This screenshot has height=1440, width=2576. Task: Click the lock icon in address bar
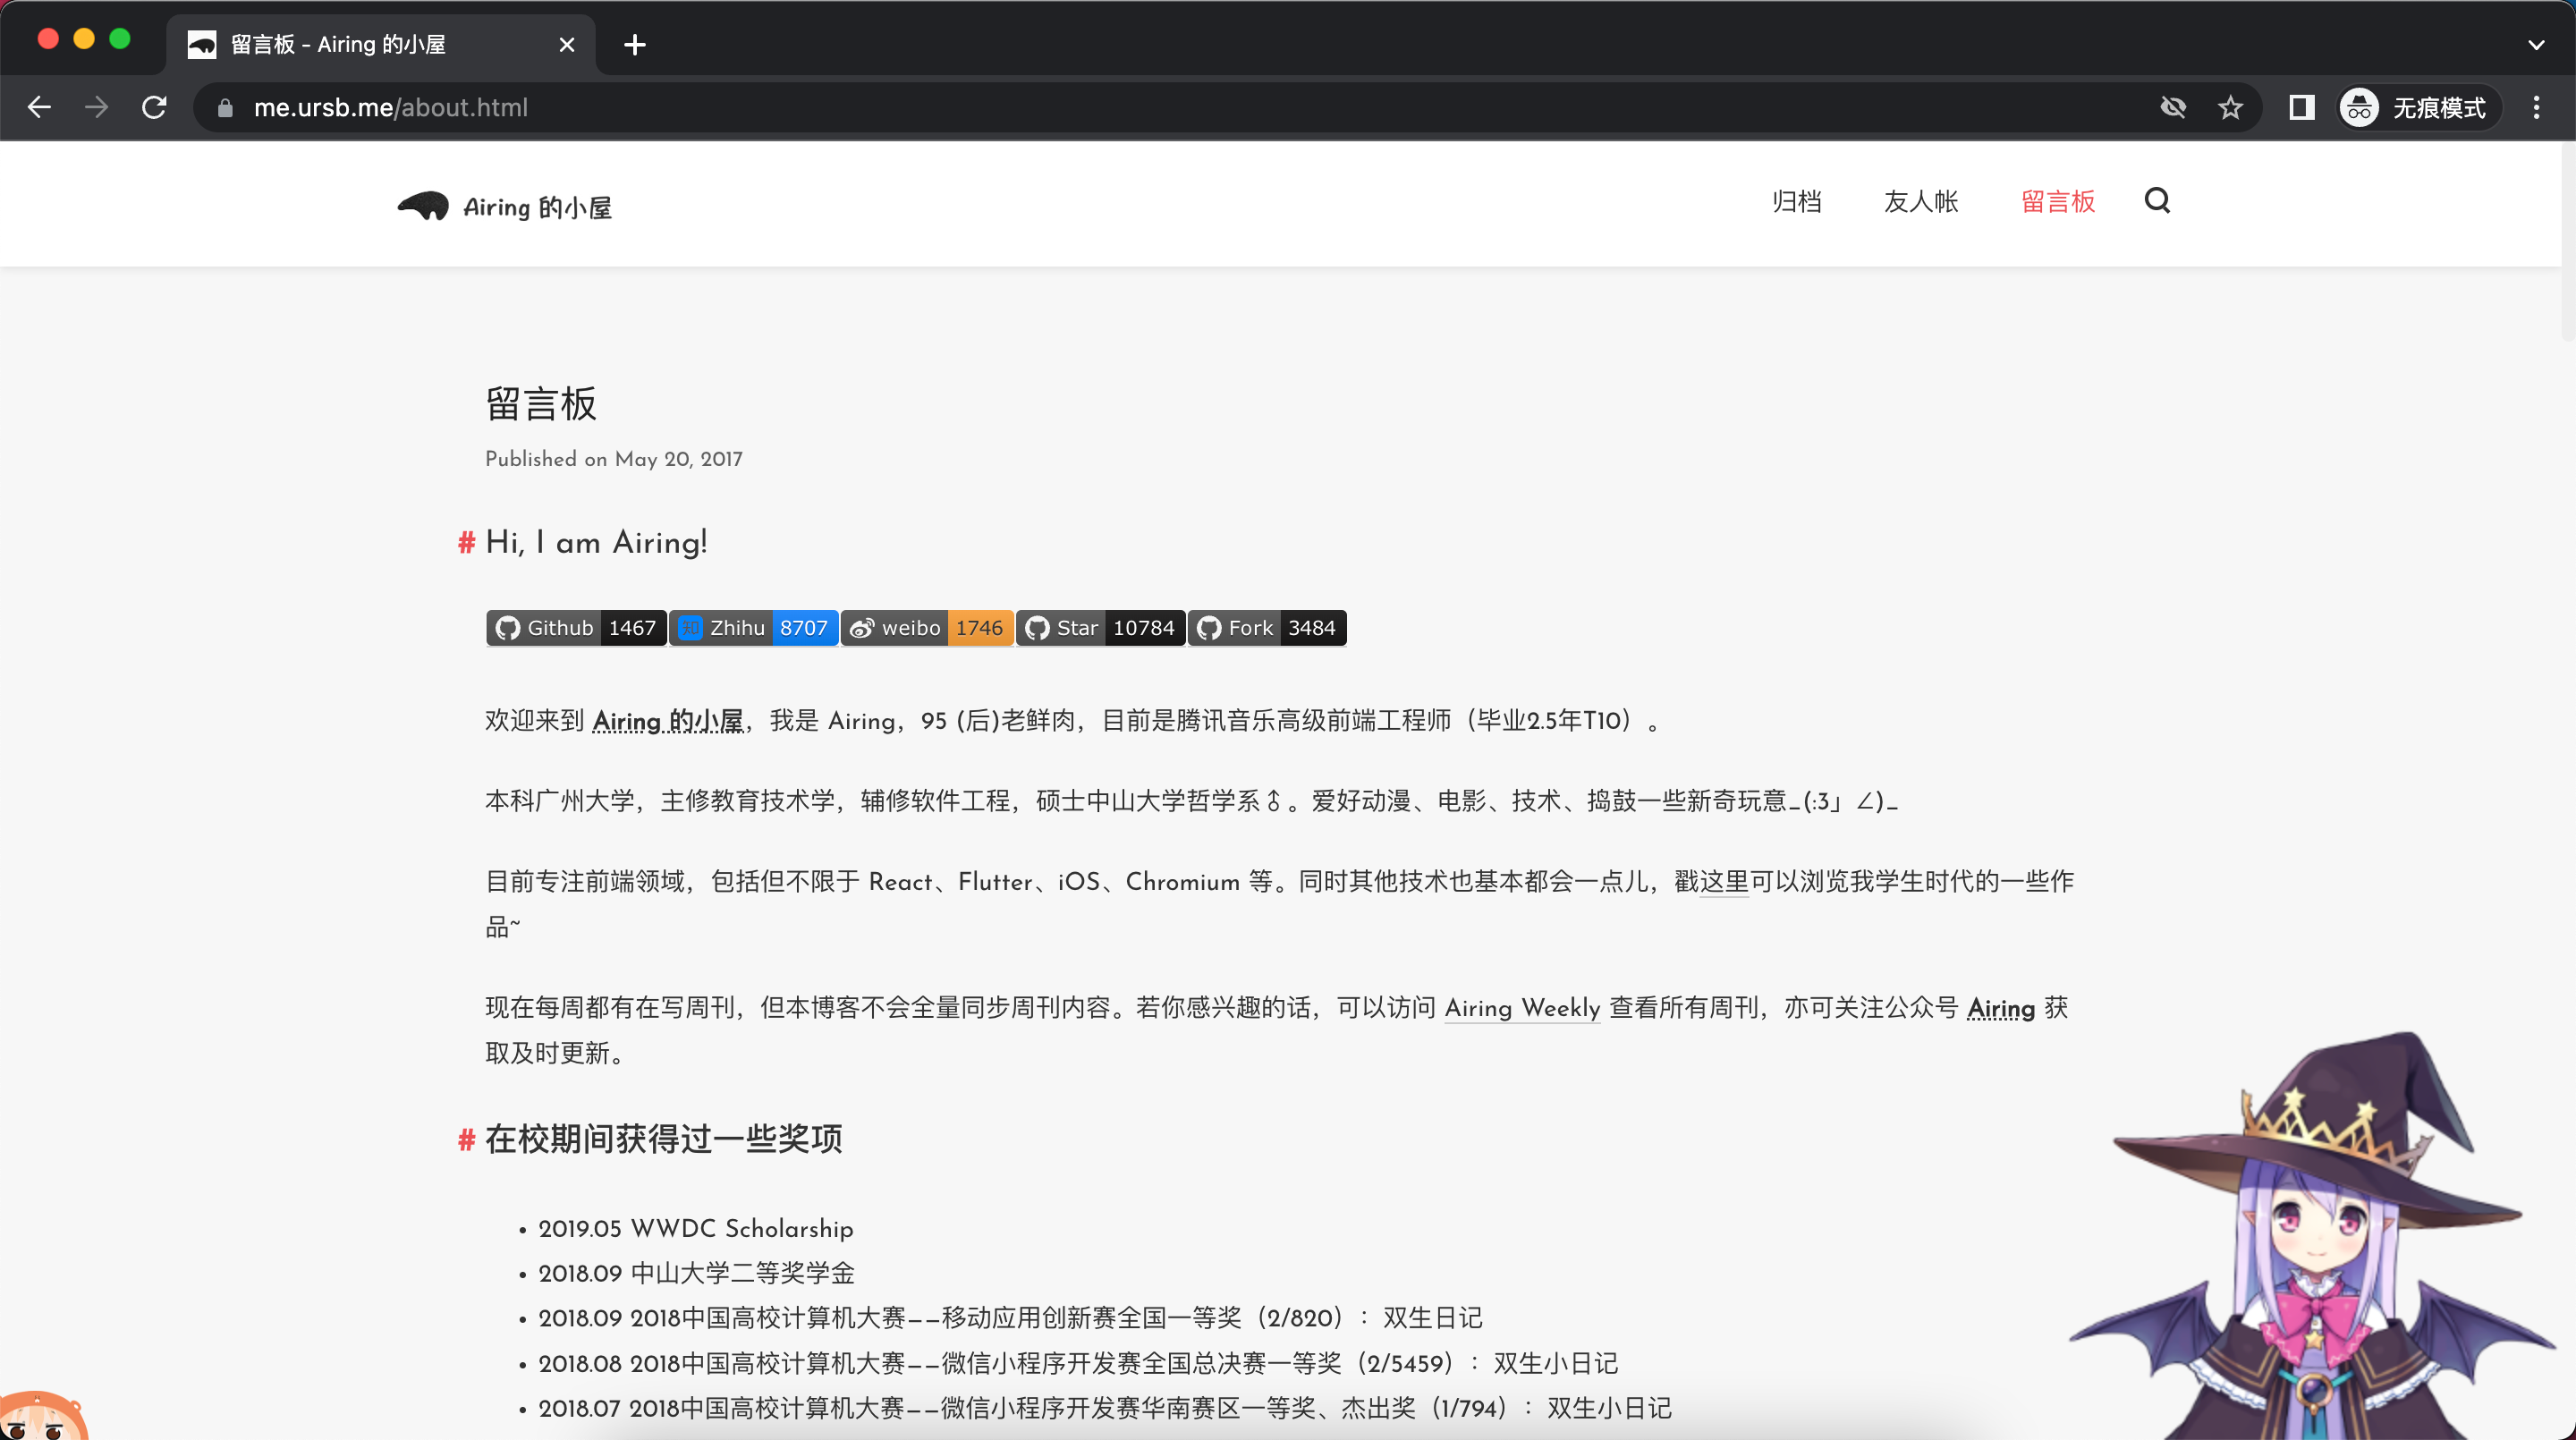225,108
